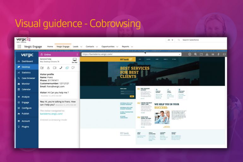
Task: Open the bankdemo.vergic.com/ link in chat
Action: point(51,114)
